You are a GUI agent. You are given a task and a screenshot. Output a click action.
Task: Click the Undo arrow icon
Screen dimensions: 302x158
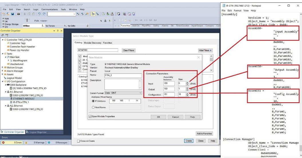[39, 14]
